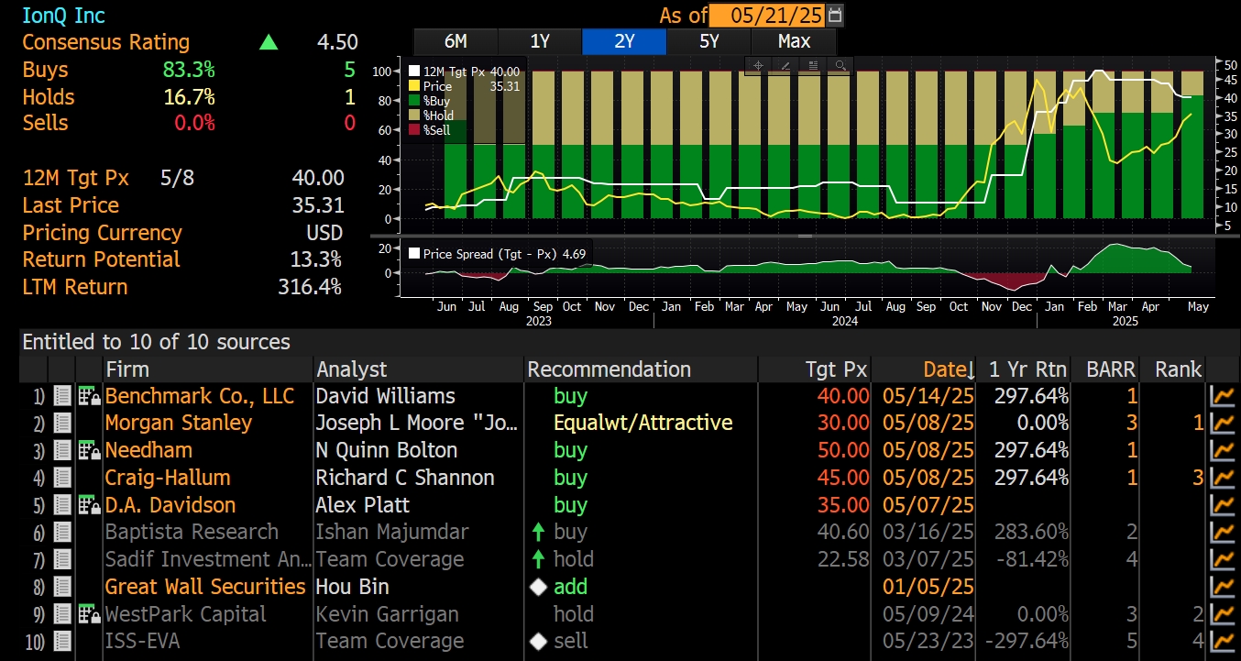The height and width of the screenshot is (661, 1241).
Task: Switch to the 5Y chart tab
Action: (x=708, y=40)
